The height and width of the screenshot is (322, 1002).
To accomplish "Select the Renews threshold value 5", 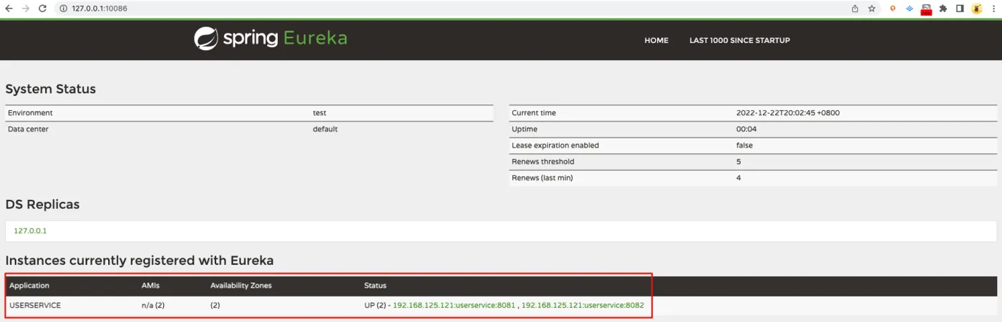I will click(739, 162).
